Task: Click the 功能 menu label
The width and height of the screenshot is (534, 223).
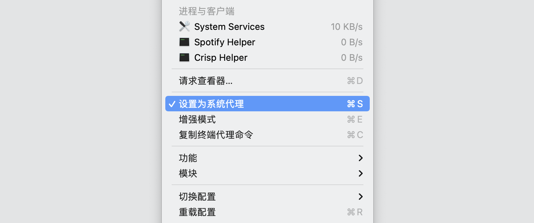Action: (188, 158)
